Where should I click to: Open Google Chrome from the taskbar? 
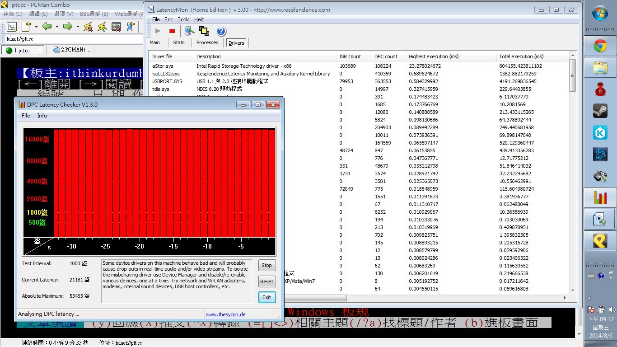click(x=600, y=46)
